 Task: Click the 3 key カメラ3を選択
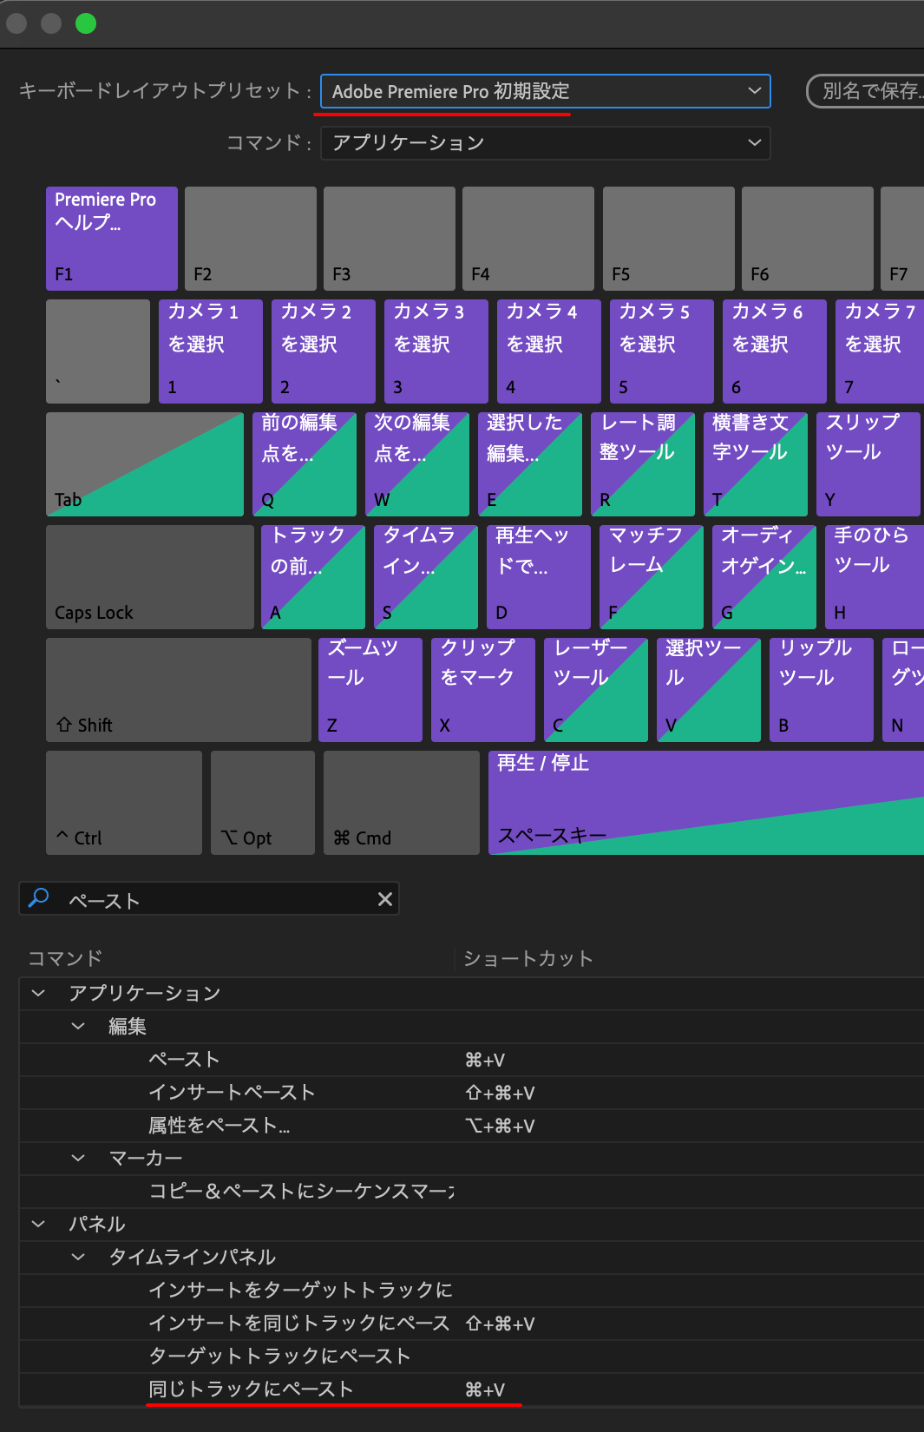point(436,351)
